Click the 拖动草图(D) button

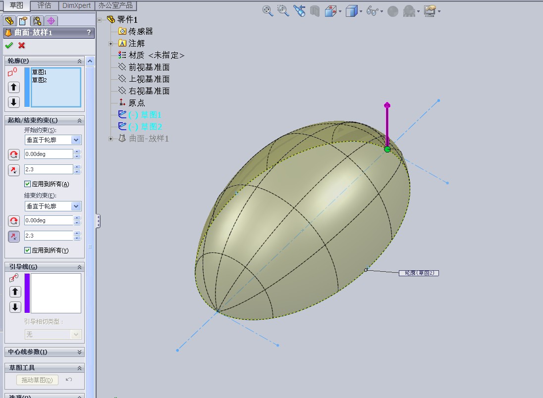pyautogui.click(x=37, y=380)
